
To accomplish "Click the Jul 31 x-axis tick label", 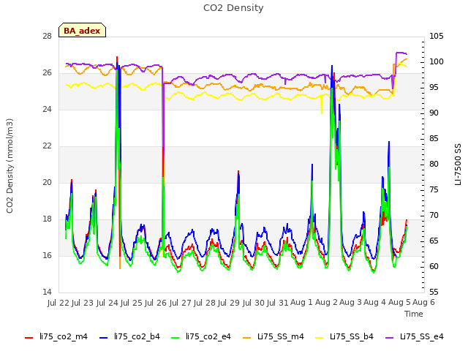I will coord(278,303).
